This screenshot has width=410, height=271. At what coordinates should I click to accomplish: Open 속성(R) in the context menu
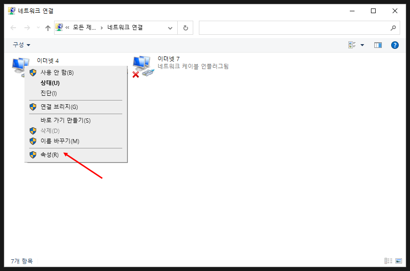click(x=76, y=155)
